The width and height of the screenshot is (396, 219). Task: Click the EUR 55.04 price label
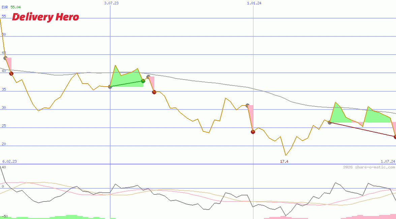click(11, 7)
